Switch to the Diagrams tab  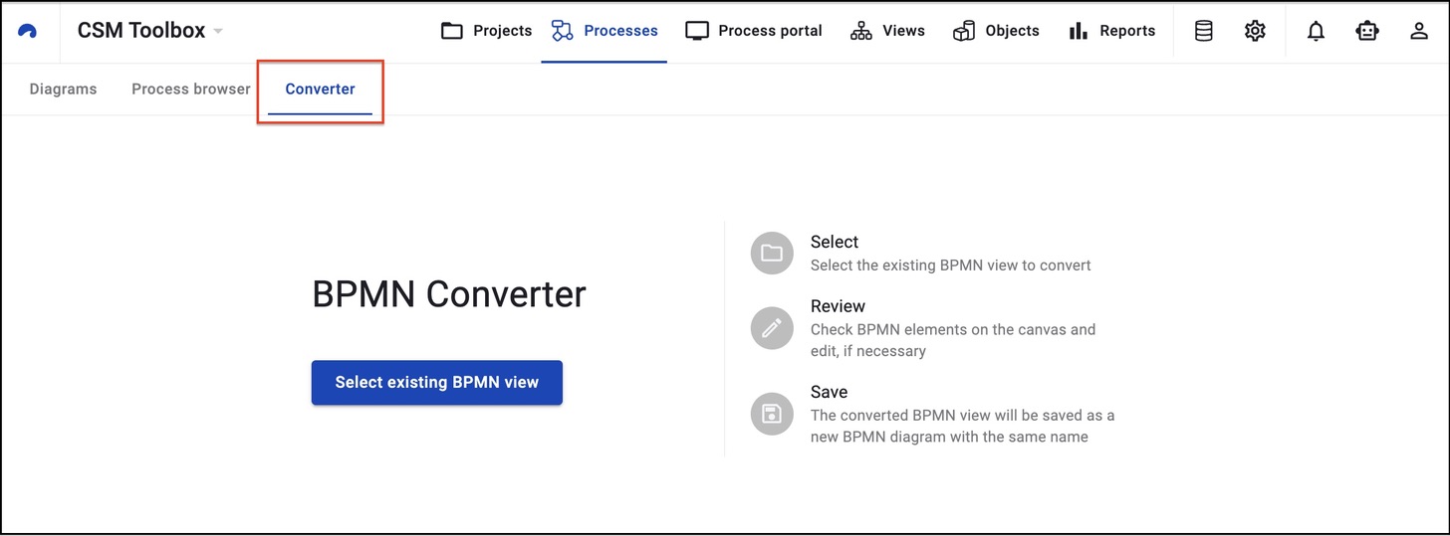64,89
